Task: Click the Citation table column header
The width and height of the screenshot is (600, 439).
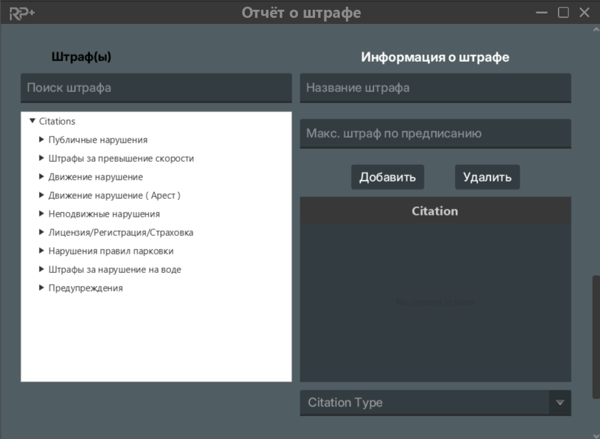Action: click(435, 211)
